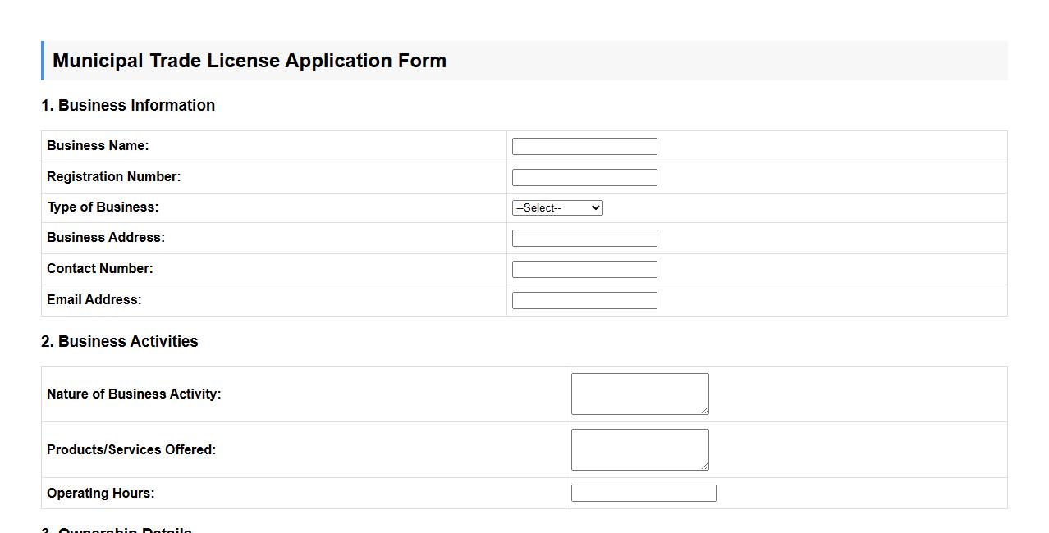Image resolution: width=1049 pixels, height=533 pixels.
Task: Click the dropdown arrow next to --Select--
Action: click(595, 207)
